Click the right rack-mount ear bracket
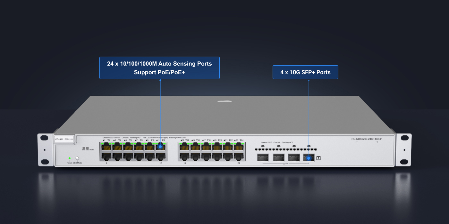The height and width of the screenshot is (224, 449). pyautogui.click(x=403, y=150)
